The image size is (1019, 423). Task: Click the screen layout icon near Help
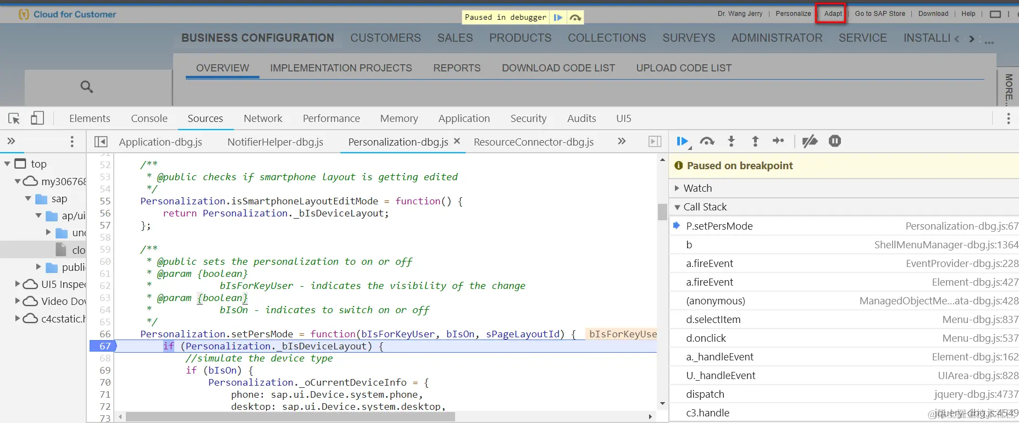995,14
